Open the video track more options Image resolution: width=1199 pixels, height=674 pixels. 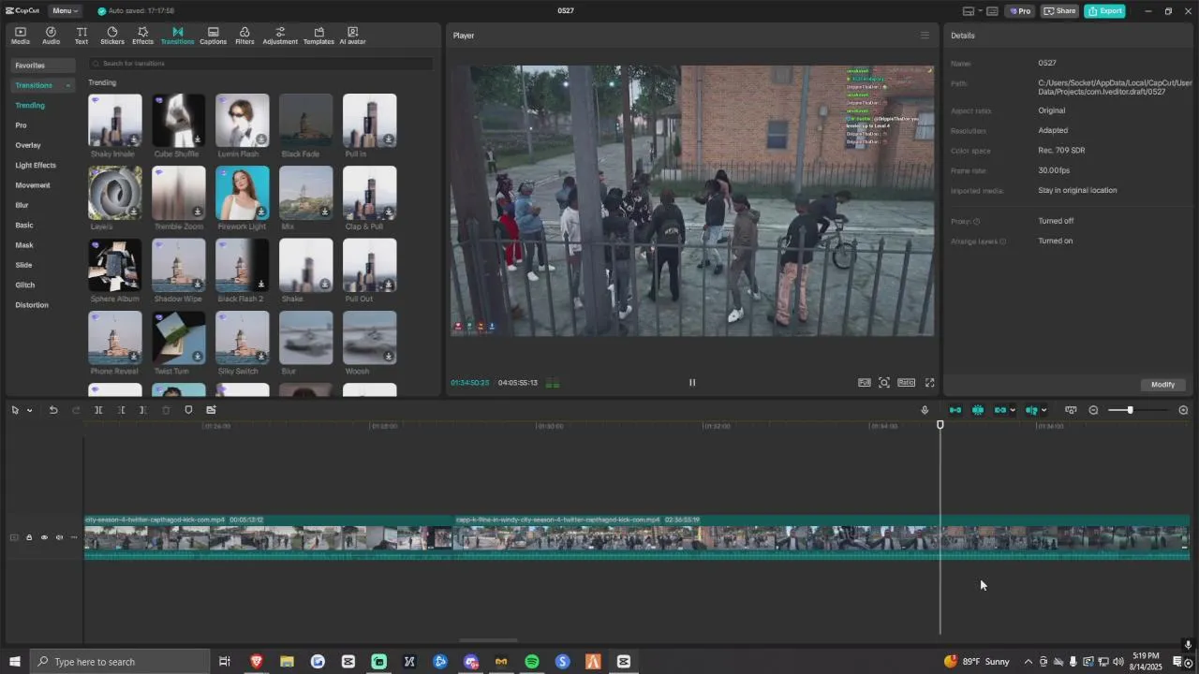[74, 537]
